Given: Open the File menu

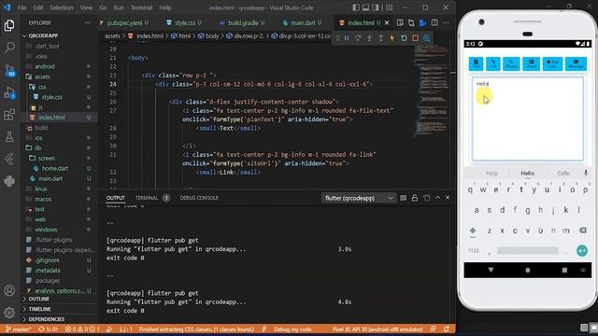Looking at the screenshot, I should pos(22,7).
